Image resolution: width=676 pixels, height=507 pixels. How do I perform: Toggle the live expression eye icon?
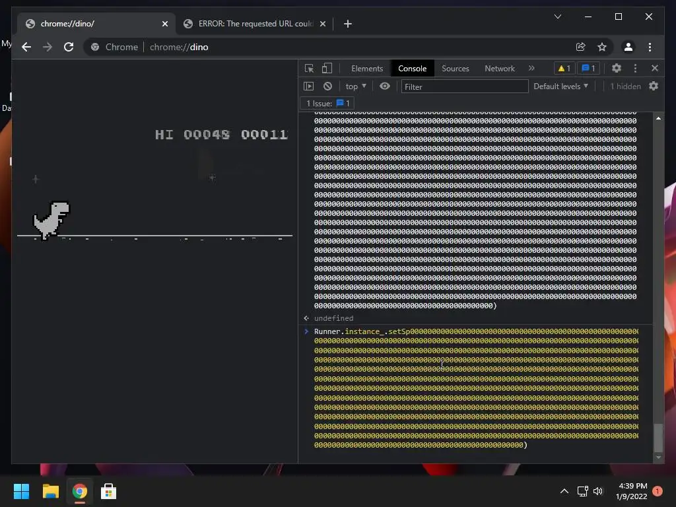click(385, 86)
